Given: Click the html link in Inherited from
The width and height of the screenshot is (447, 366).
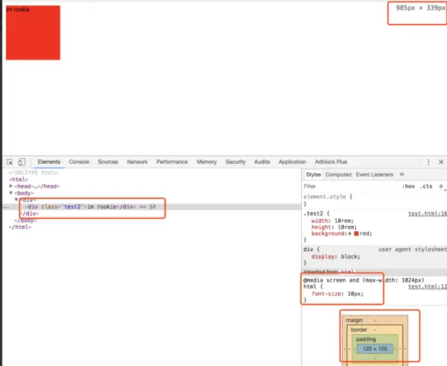Looking at the screenshot, I should (x=347, y=271).
